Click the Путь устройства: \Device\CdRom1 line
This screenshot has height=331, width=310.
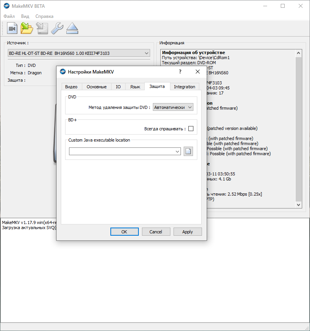pos(196,58)
